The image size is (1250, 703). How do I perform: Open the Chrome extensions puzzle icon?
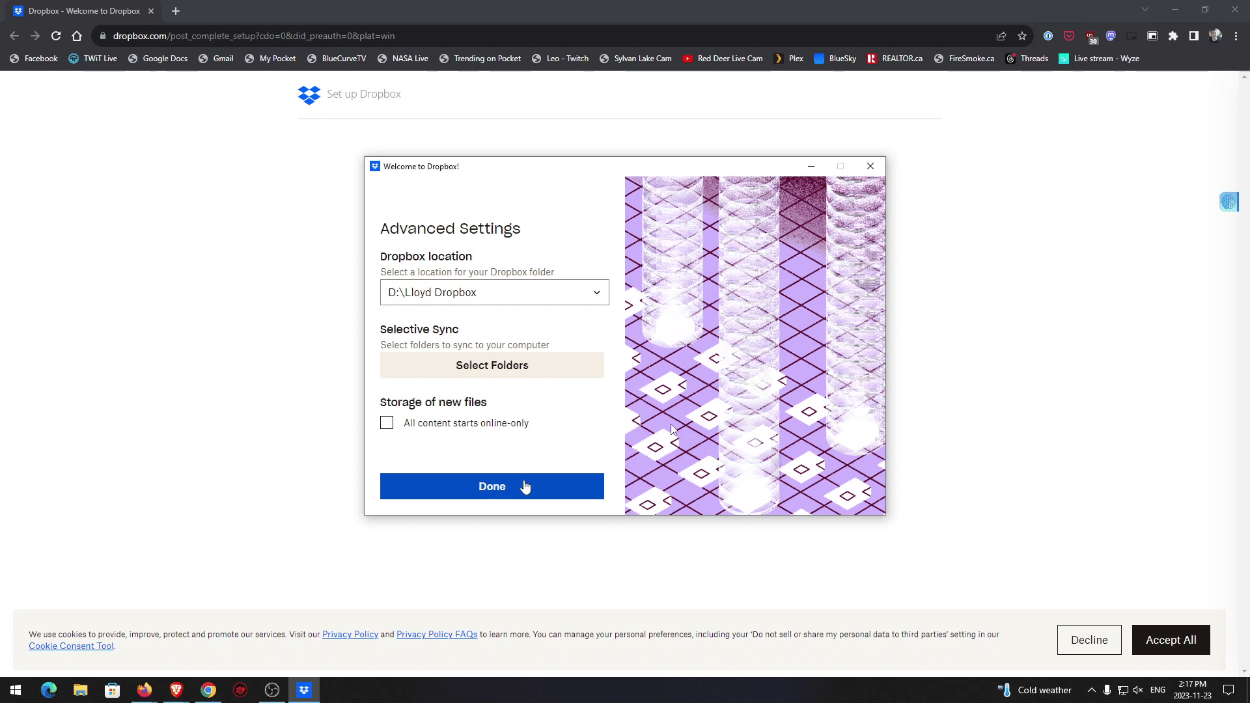(x=1173, y=36)
